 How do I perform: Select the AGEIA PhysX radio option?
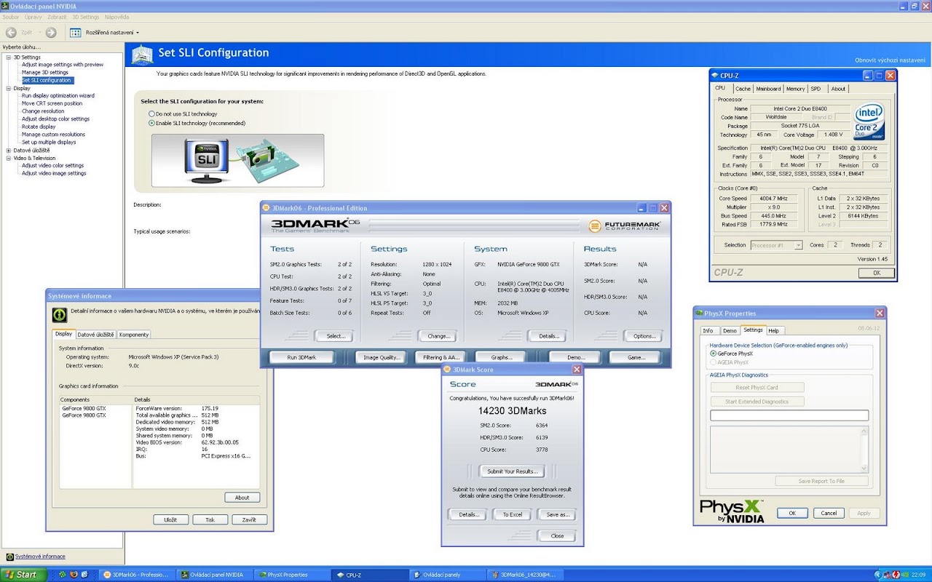click(713, 362)
